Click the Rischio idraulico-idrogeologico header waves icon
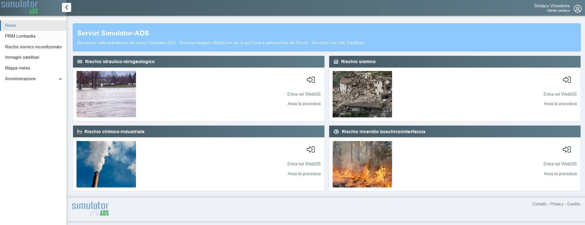The height and width of the screenshot is (225, 585). [80, 62]
